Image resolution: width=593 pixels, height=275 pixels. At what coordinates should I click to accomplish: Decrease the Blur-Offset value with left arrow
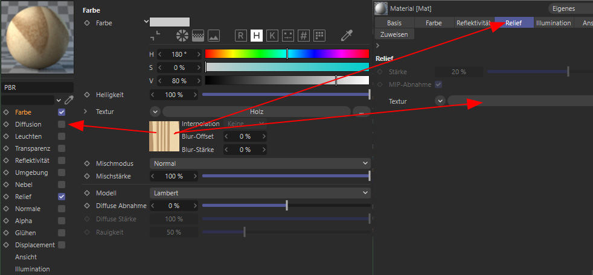pyautogui.click(x=226, y=136)
